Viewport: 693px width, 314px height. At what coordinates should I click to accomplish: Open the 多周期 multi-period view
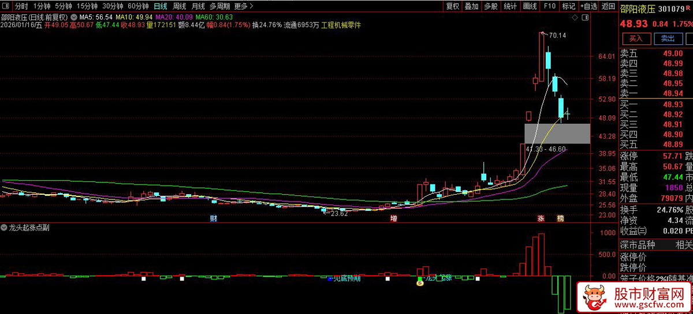[x=219, y=6]
